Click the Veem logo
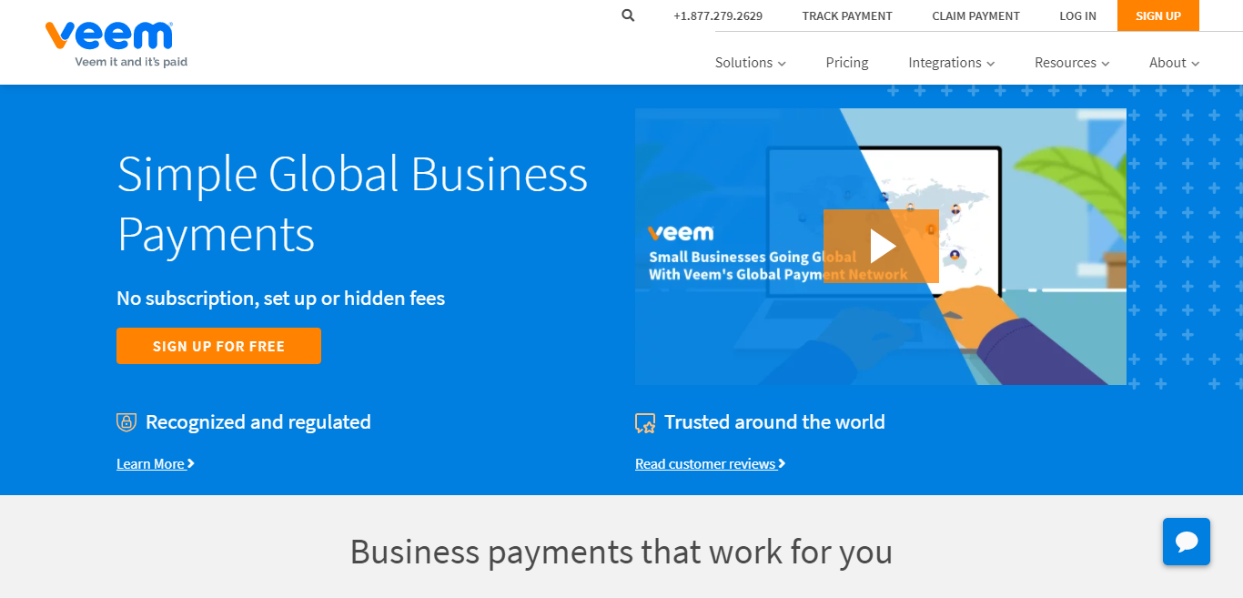 point(109,35)
